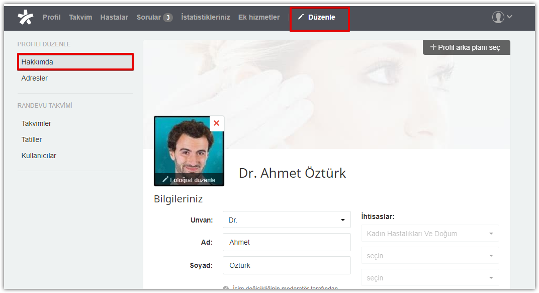Click the question count badge 3
The width and height of the screenshot is (539, 293).
[x=168, y=17]
